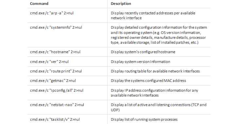The height and width of the screenshot is (124, 238).
Task: Click the running system processes description
Action: tap(144, 119)
